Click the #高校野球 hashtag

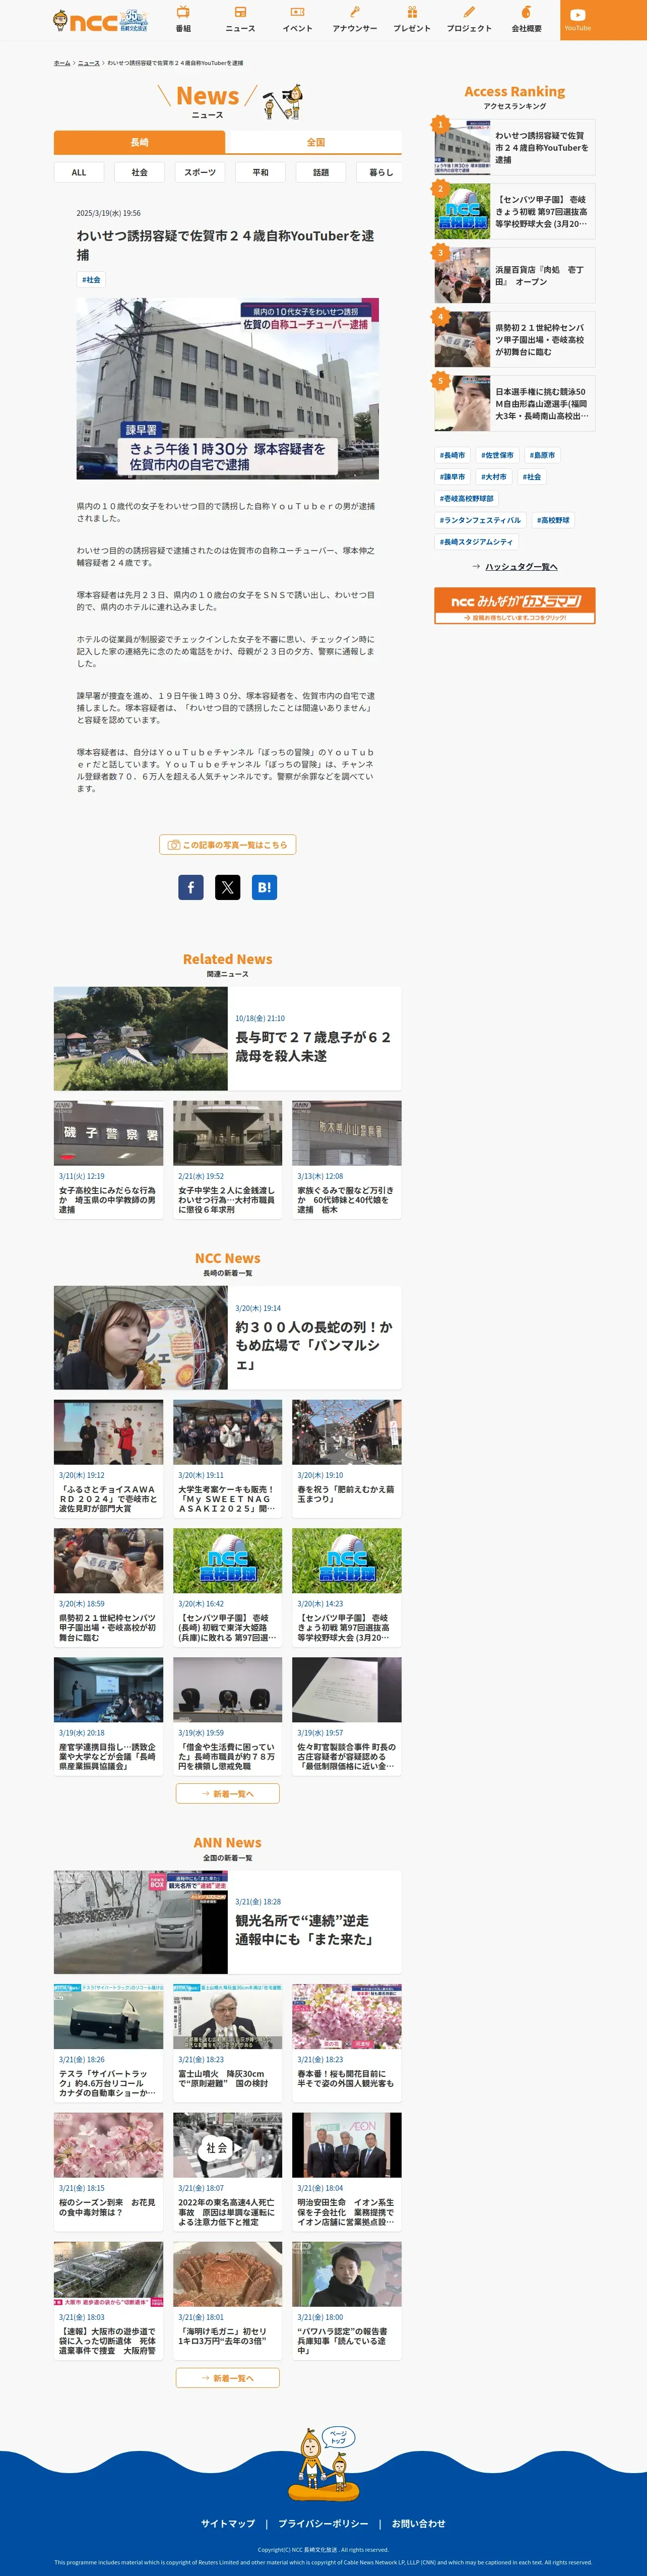[553, 520]
